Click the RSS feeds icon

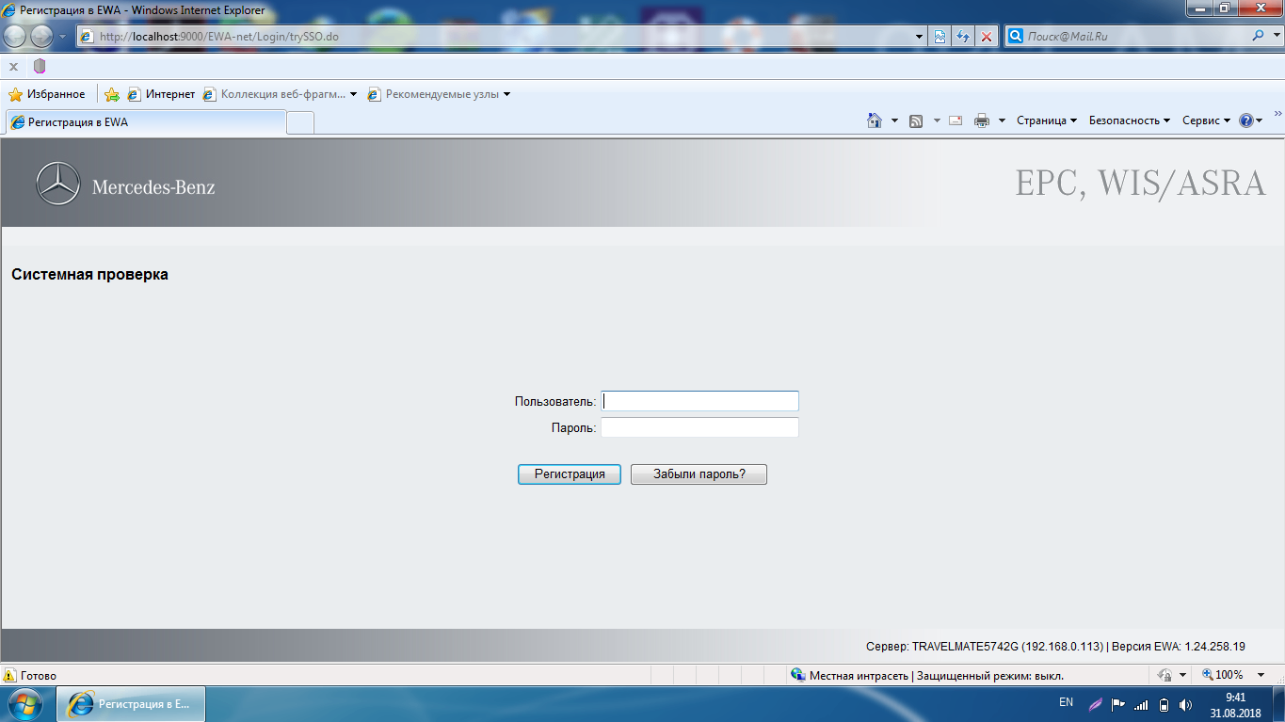coord(916,120)
